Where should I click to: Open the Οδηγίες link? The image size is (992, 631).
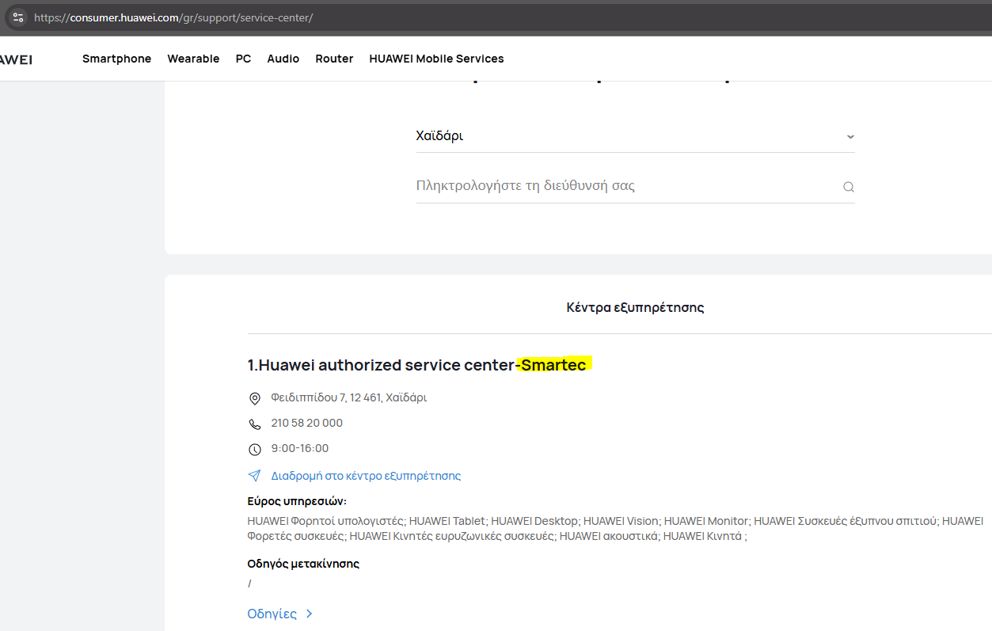coord(272,614)
